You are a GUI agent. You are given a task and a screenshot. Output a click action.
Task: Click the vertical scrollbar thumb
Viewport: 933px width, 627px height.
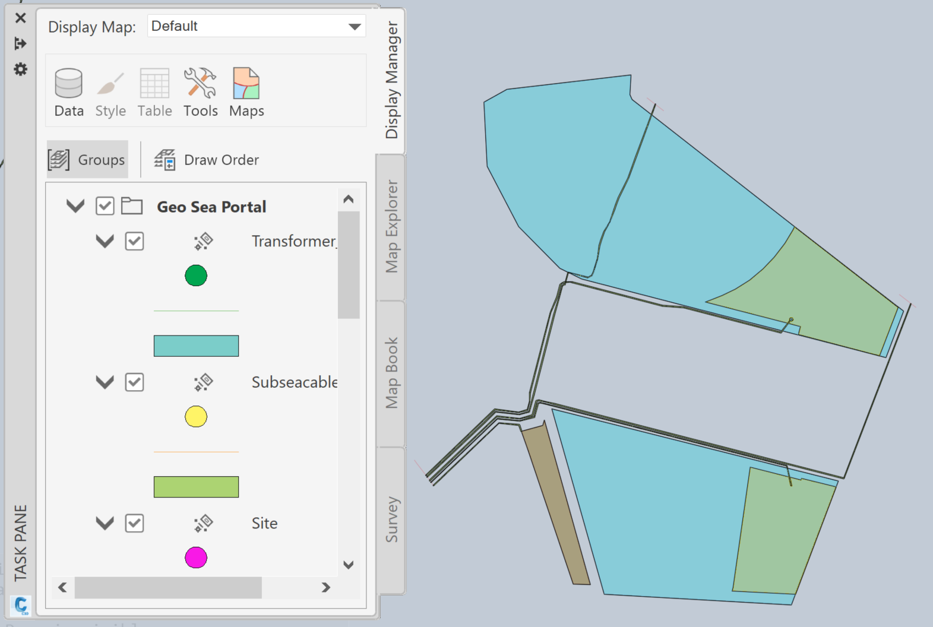[349, 265]
